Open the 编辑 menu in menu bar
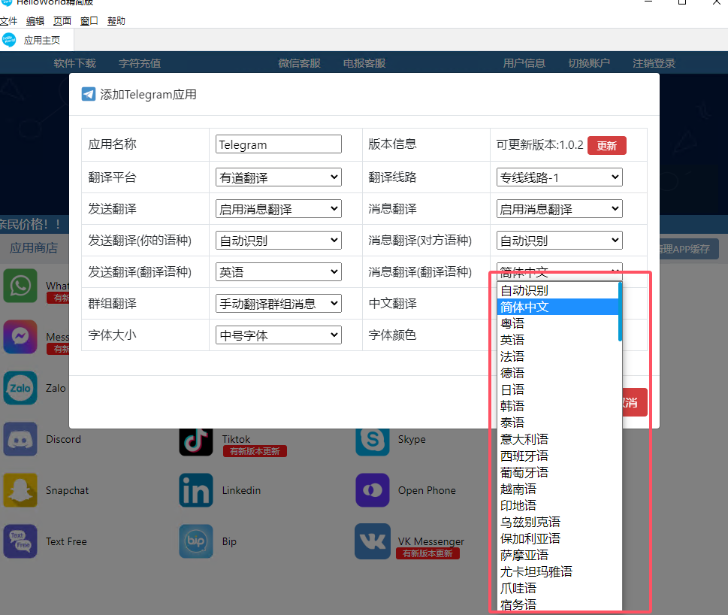 point(35,21)
